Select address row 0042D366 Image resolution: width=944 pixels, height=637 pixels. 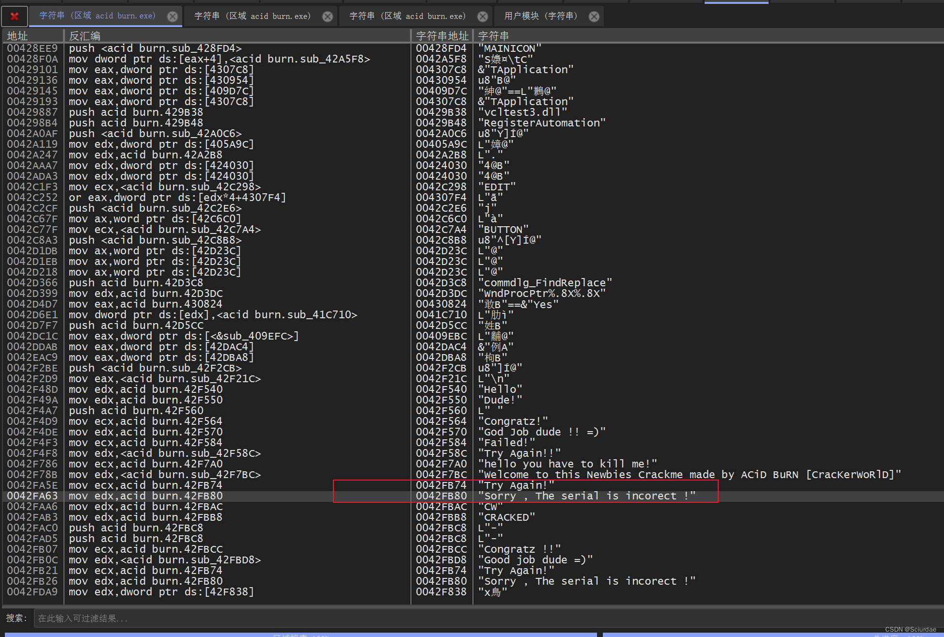pyautogui.click(x=32, y=283)
